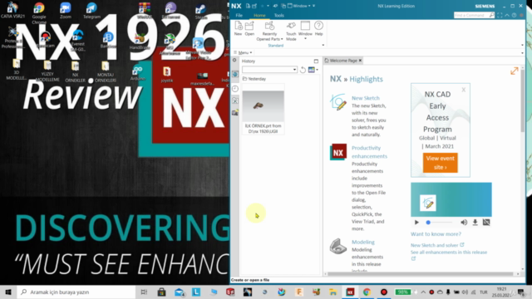Open help question mark near command search
This screenshot has height=299, width=532.
tap(514, 15)
